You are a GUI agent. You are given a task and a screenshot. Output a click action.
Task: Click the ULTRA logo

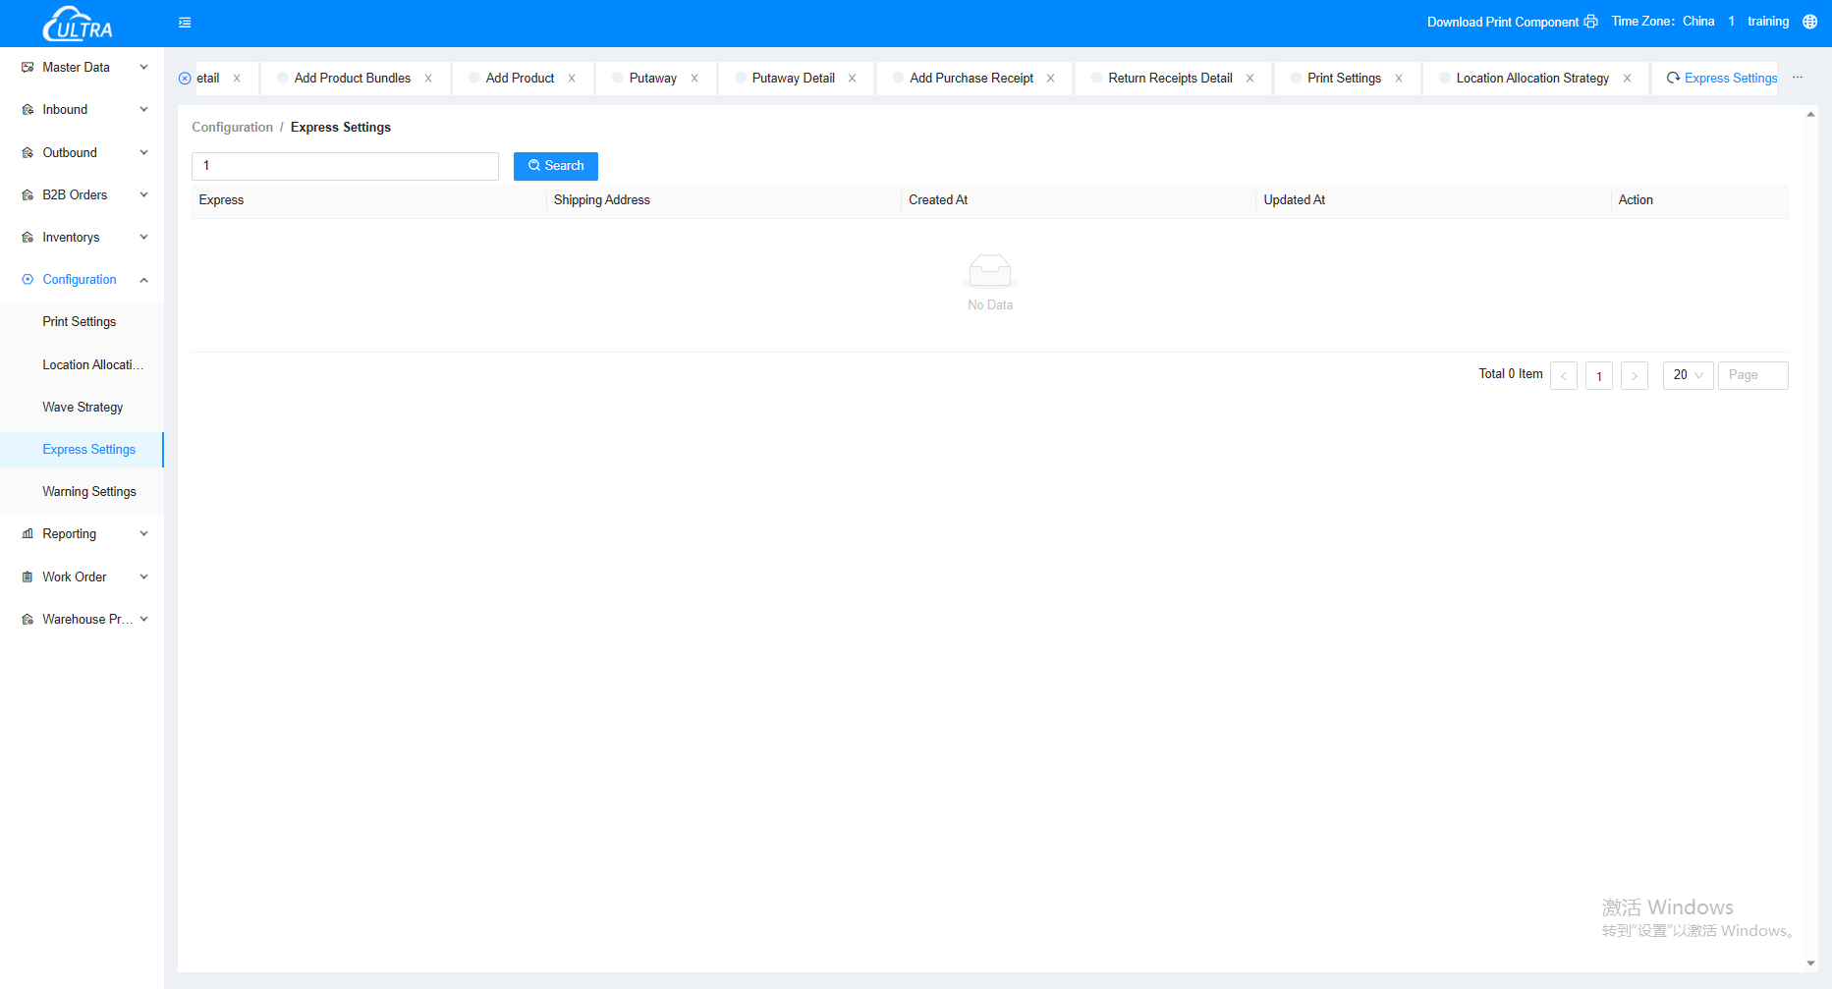pos(78,24)
